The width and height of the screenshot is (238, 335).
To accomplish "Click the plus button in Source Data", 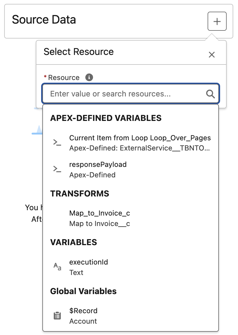I will [217, 21].
